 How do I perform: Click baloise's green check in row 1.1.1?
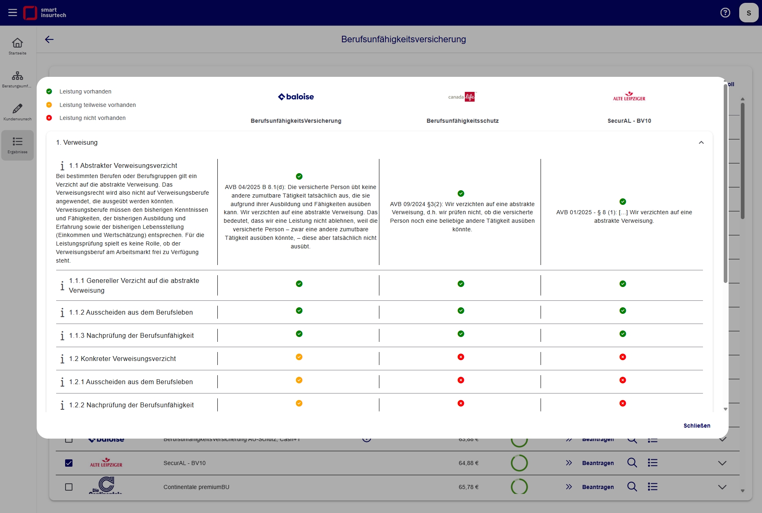(299, 284)
